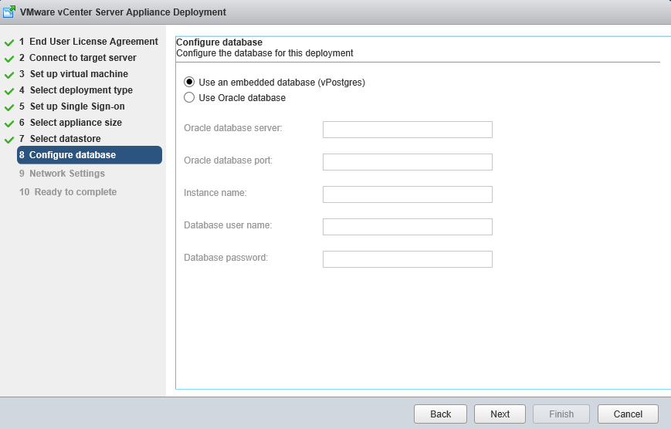
Task: Click the green checkmark beside End User License Agreement
Action: pyautogui.click(x=9, y=42)
